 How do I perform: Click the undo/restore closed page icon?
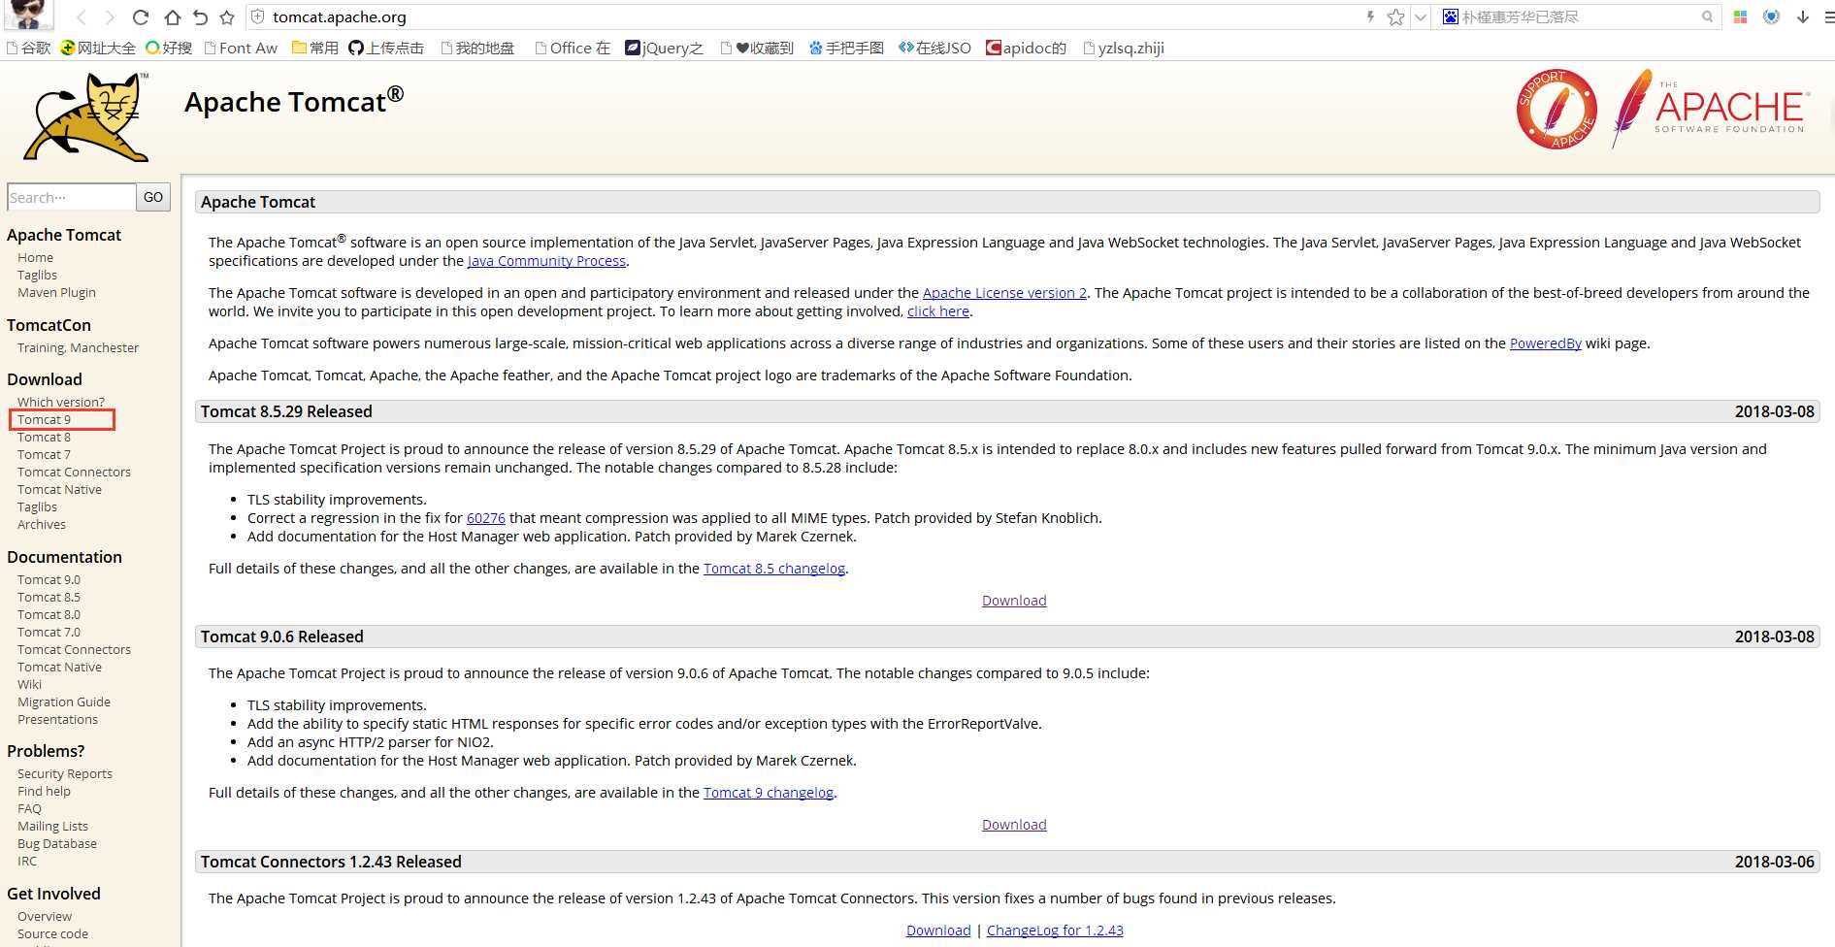point(200,17)
